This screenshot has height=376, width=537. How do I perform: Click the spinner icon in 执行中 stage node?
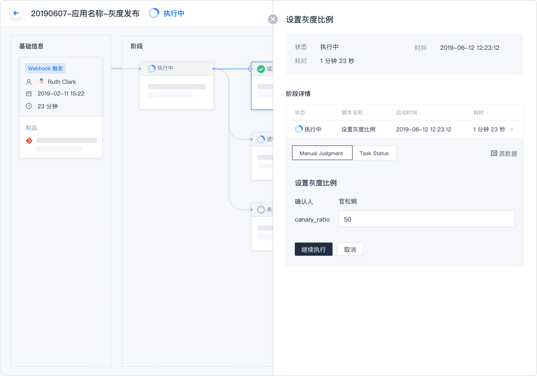152,68
